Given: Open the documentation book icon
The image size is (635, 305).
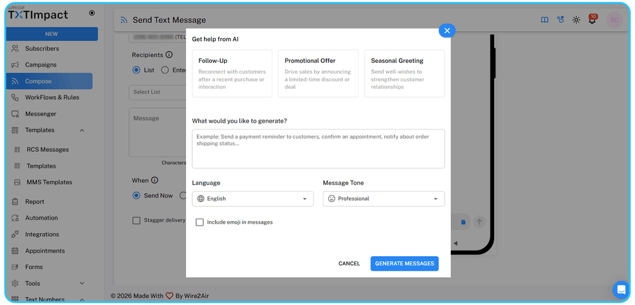Looking at the screenshot, I should [x=544, y=20].
